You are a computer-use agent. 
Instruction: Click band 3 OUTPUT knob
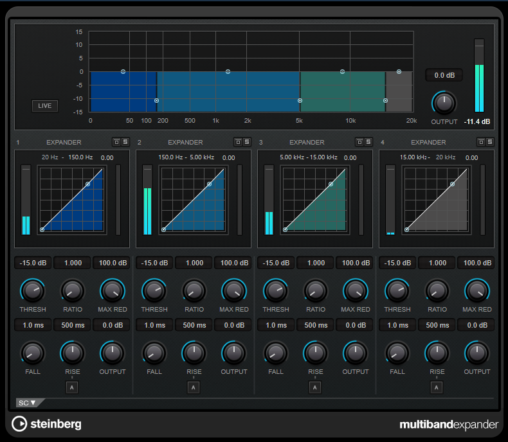356,353
